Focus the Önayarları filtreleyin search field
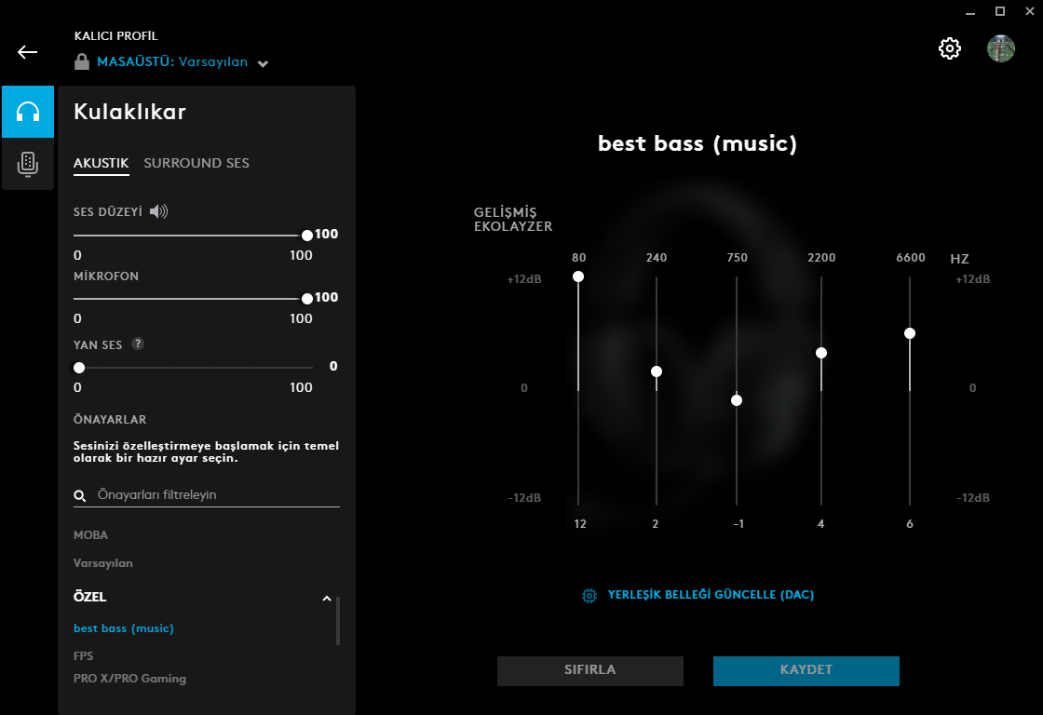1043x715 pixels. tap(206, 495)
